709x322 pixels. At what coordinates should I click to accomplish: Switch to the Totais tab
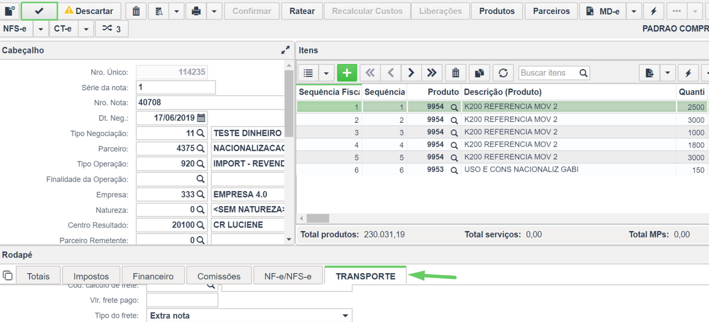click(x=38, y=276)
